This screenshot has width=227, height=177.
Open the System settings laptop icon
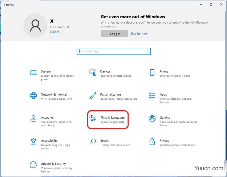click(x=33, y=73)
